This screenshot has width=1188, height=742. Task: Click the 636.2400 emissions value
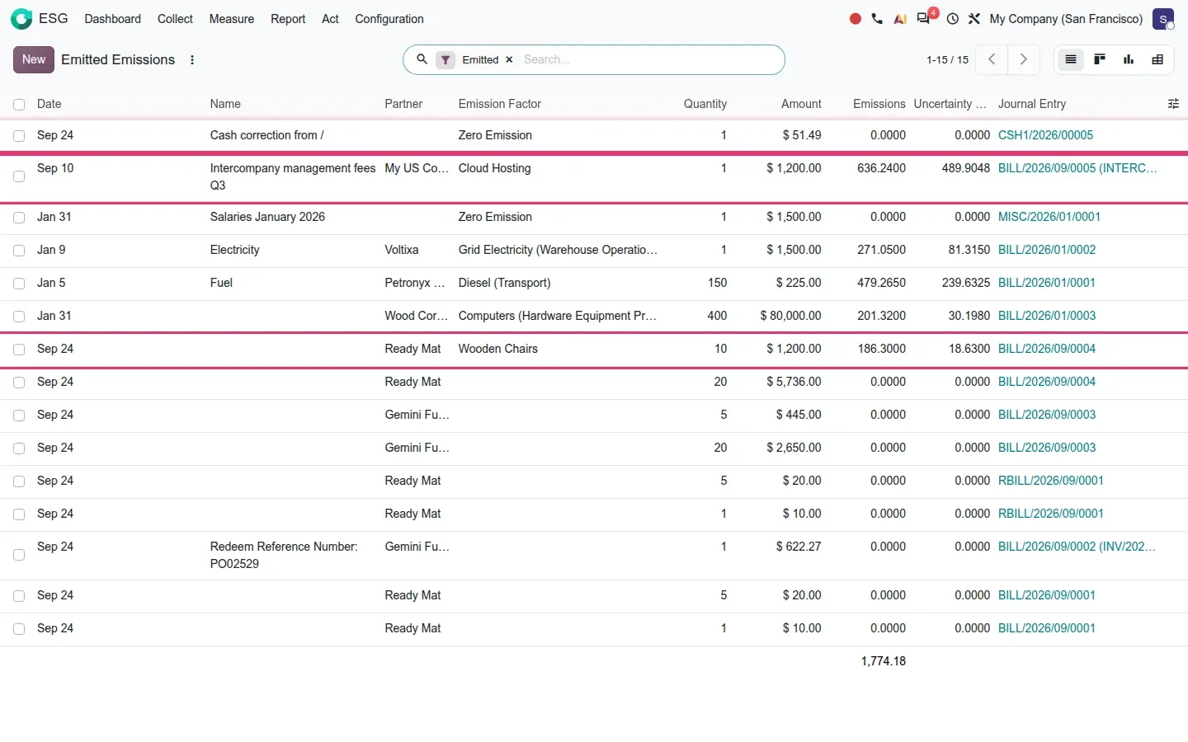pyautogui.click(x=881, y=168)
